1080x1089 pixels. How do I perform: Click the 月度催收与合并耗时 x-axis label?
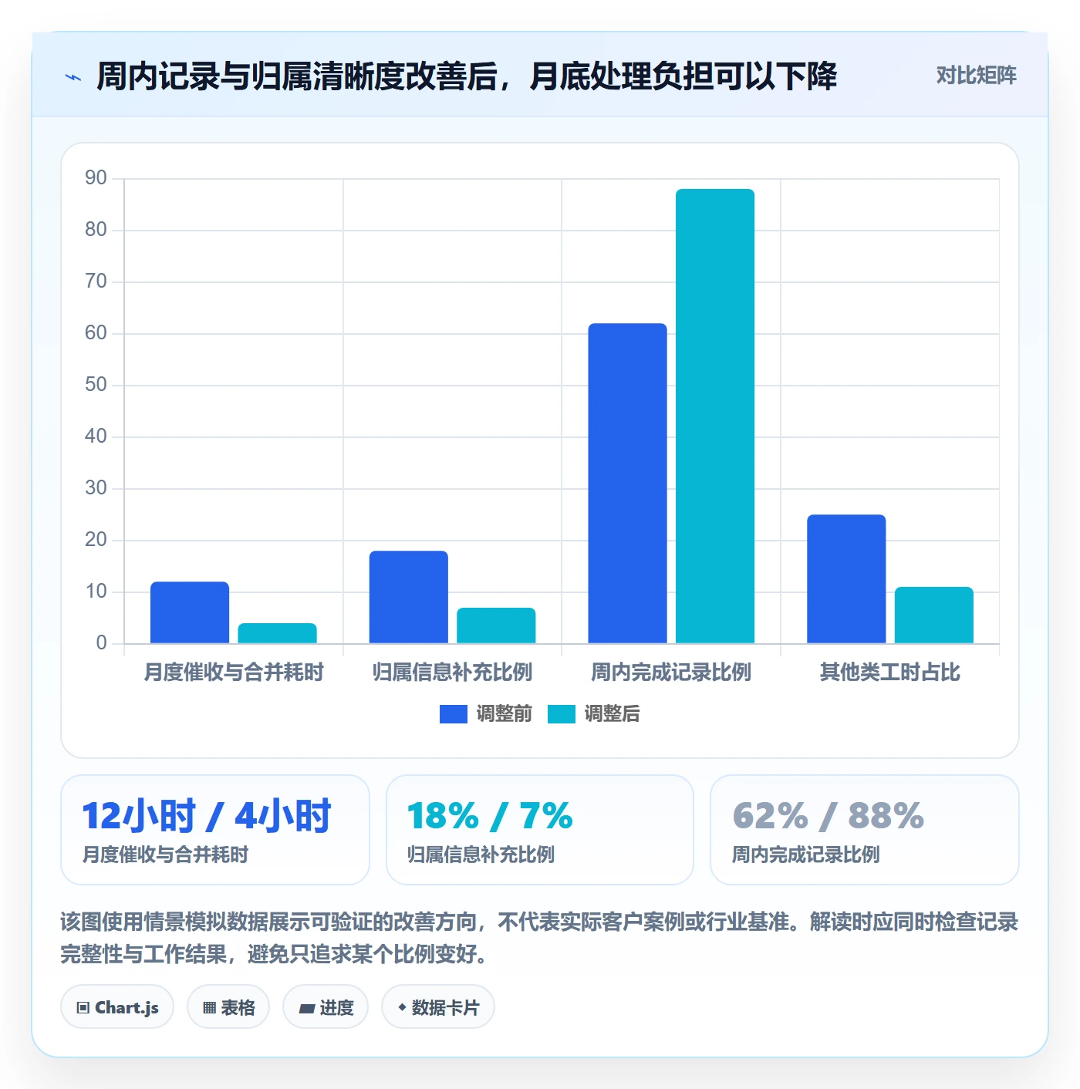(x=234, y=673)
